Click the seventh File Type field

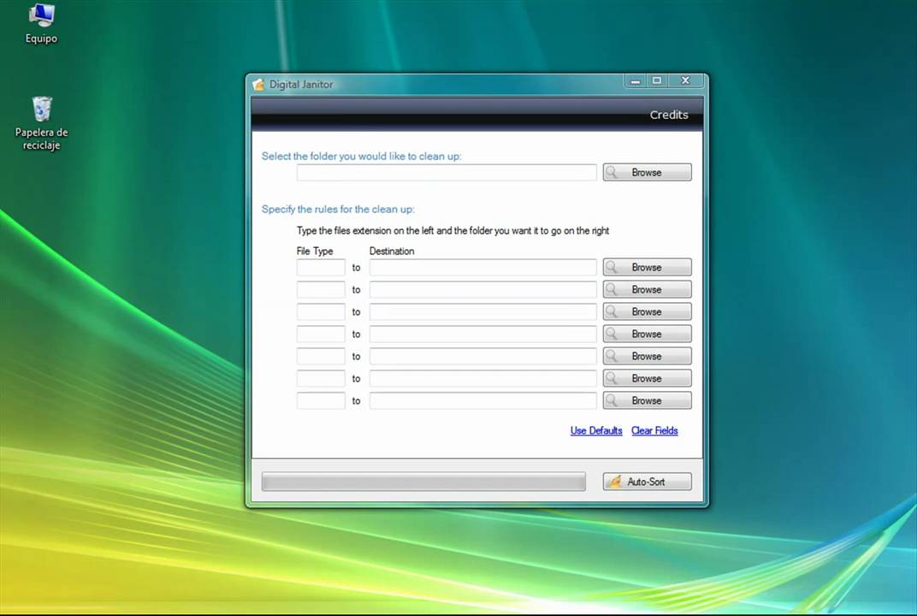[x=321, y=400]
